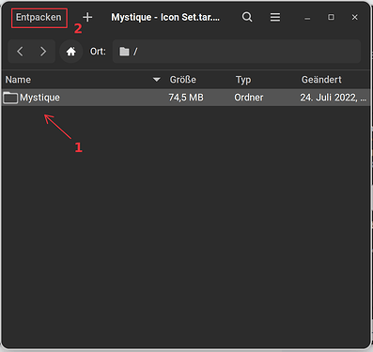This screenshot has height=352, width=373.
Task: Click the Mystique folder icon
Action: [10, 98]
